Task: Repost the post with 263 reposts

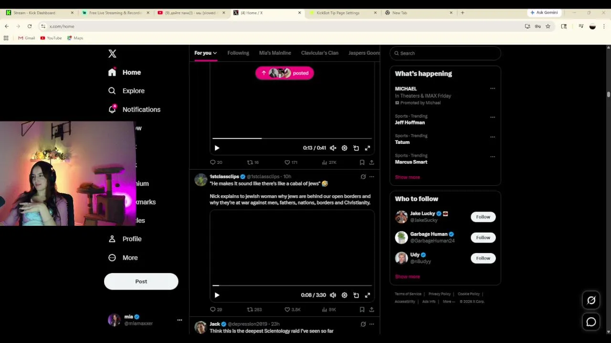Action: click(254, 310)
